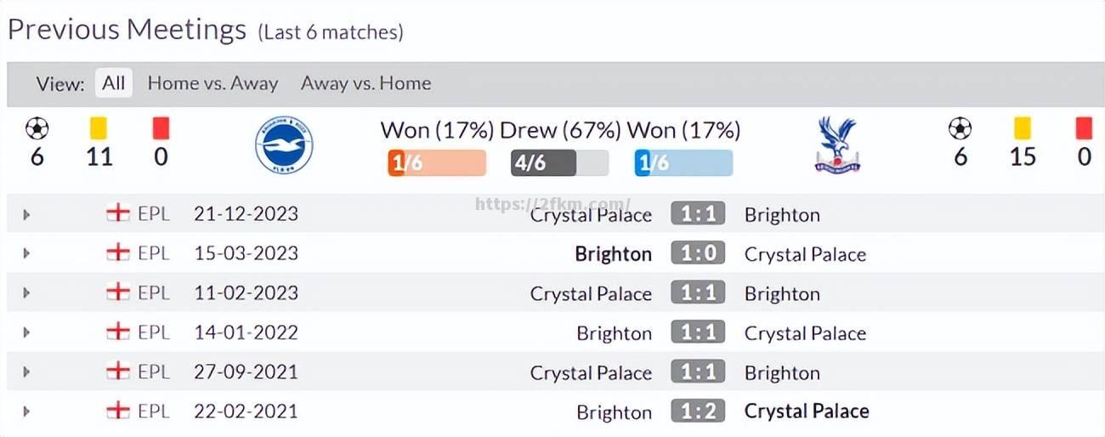Click the blue 1/6 wins bar

(683, 162)
